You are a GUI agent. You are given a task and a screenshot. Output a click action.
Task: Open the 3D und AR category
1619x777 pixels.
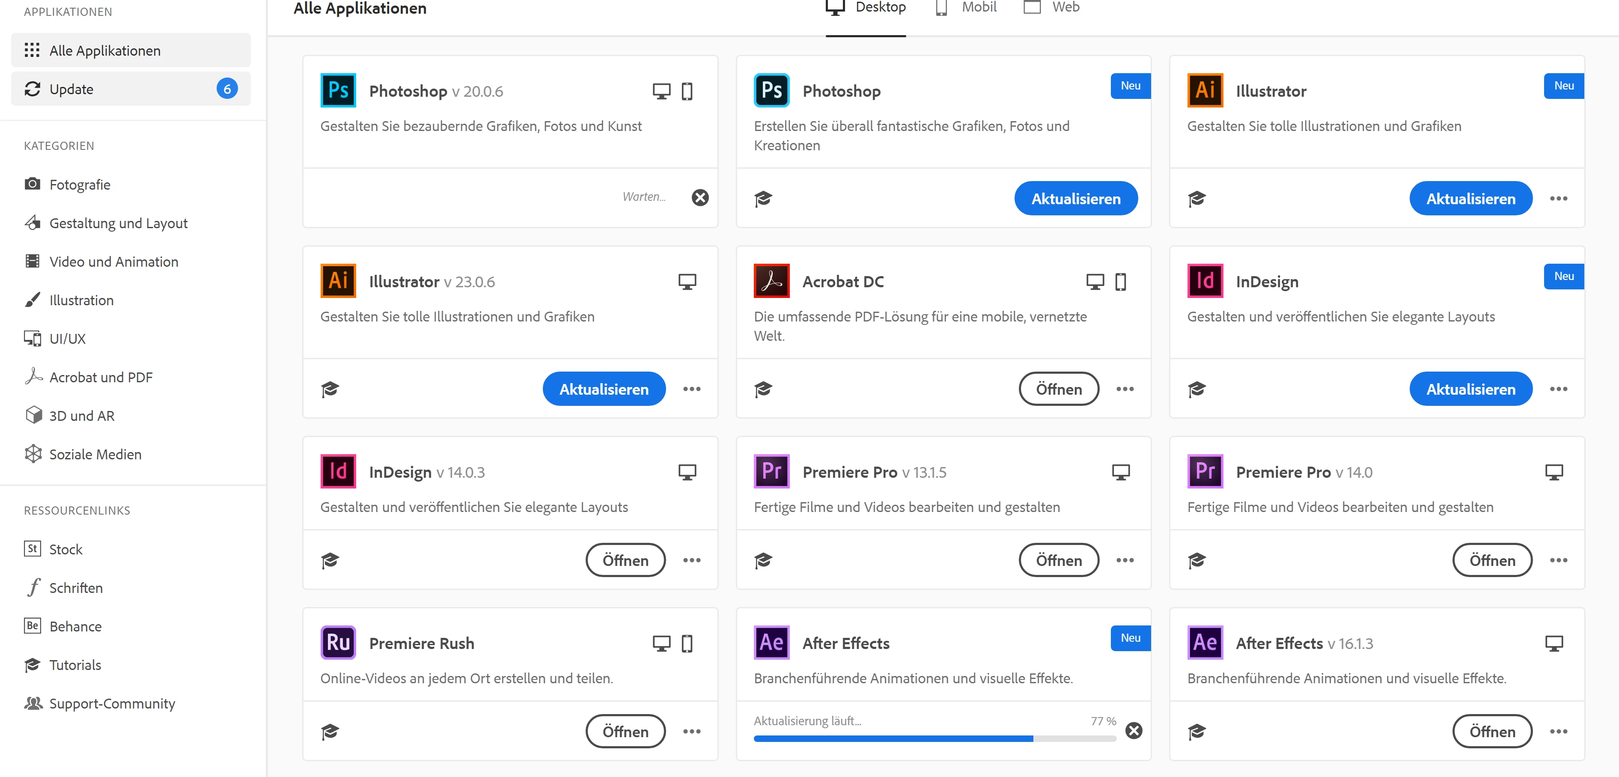pos(82,416)
